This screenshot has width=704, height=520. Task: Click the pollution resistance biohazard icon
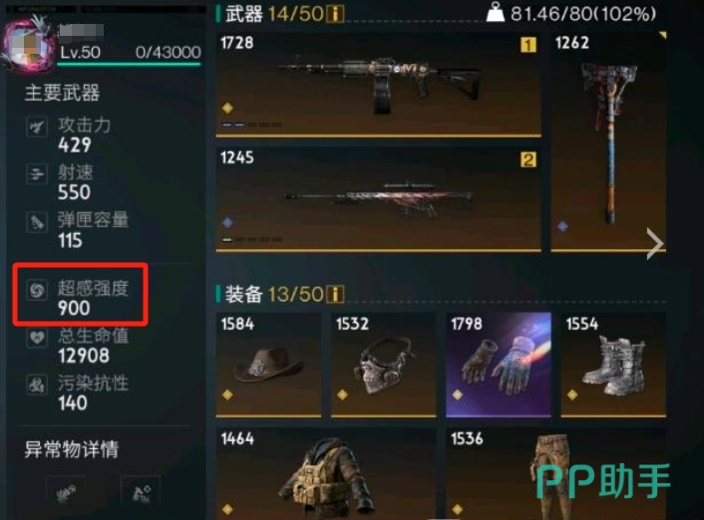[x=36, y=385]
